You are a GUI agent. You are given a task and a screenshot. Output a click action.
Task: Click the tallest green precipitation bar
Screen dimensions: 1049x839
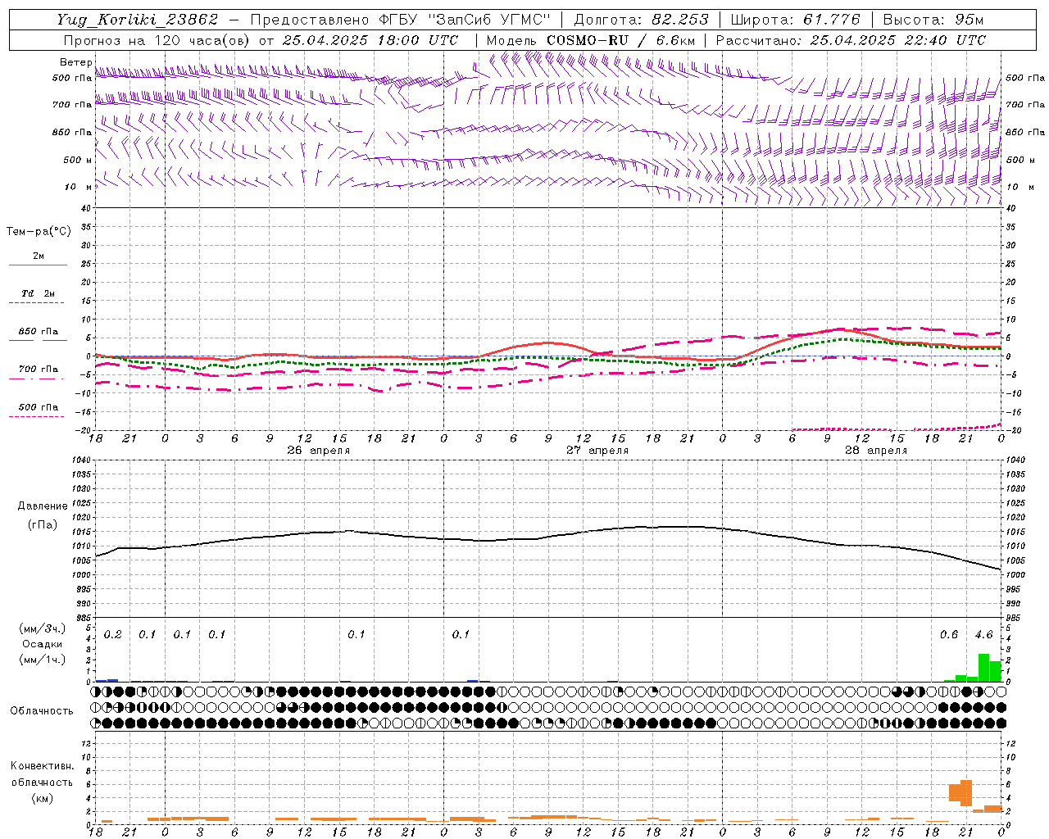pos(983,667)
